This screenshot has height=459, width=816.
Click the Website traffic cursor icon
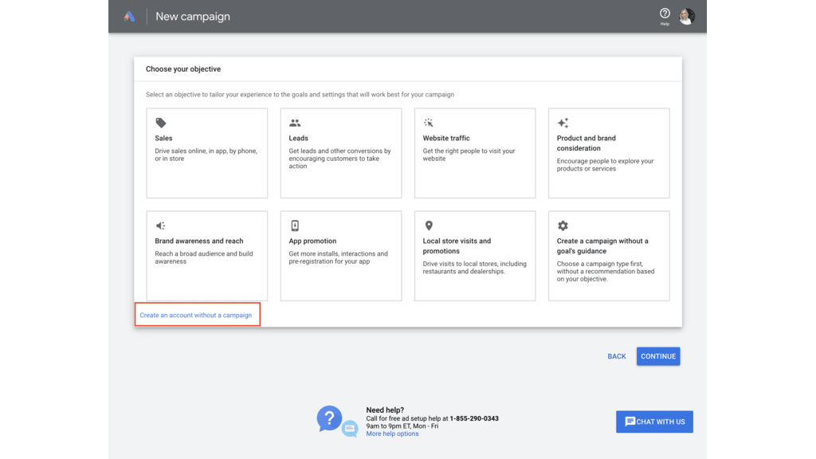(x=428, y=123)
